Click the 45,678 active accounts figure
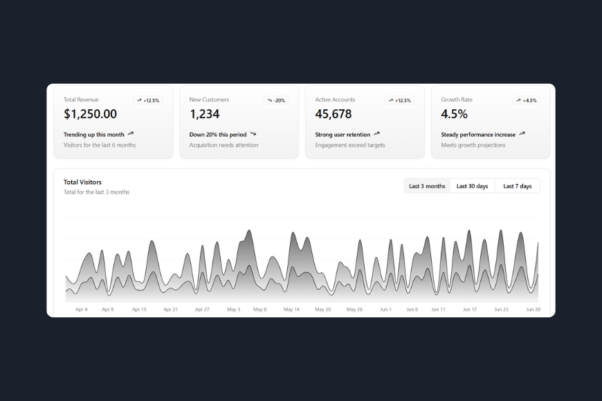This screenshot has height=401, width=602. [334, 114]
